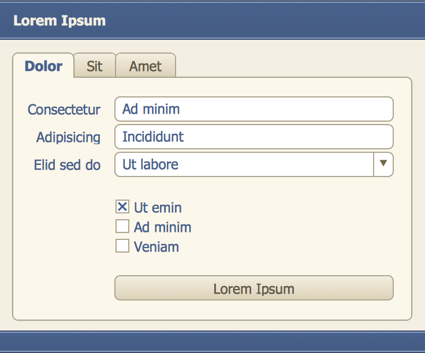Click the Ut labore selected value text

pos(150,164)
